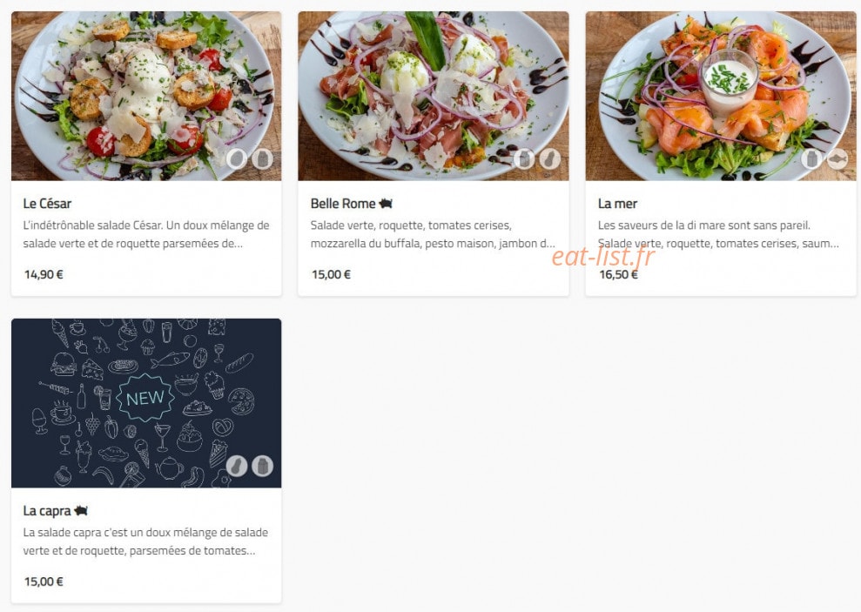
Task: Select the La mer dish title
Action: click(617, 204)
